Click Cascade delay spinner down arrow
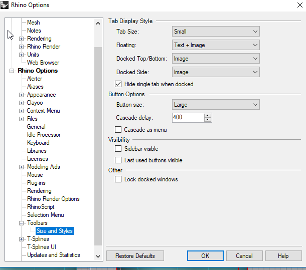This screenshot has width=306, height=270. coord(208,120)
